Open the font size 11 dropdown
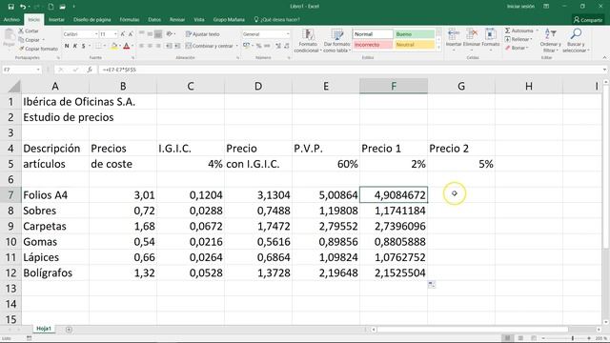The image size is (610, 343). pyautogui.click(x=115, y=34)
